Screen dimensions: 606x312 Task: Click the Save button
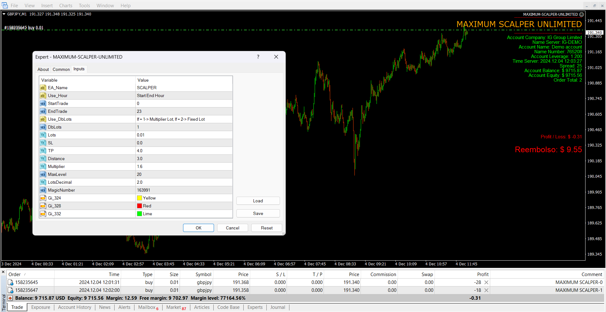258,213
